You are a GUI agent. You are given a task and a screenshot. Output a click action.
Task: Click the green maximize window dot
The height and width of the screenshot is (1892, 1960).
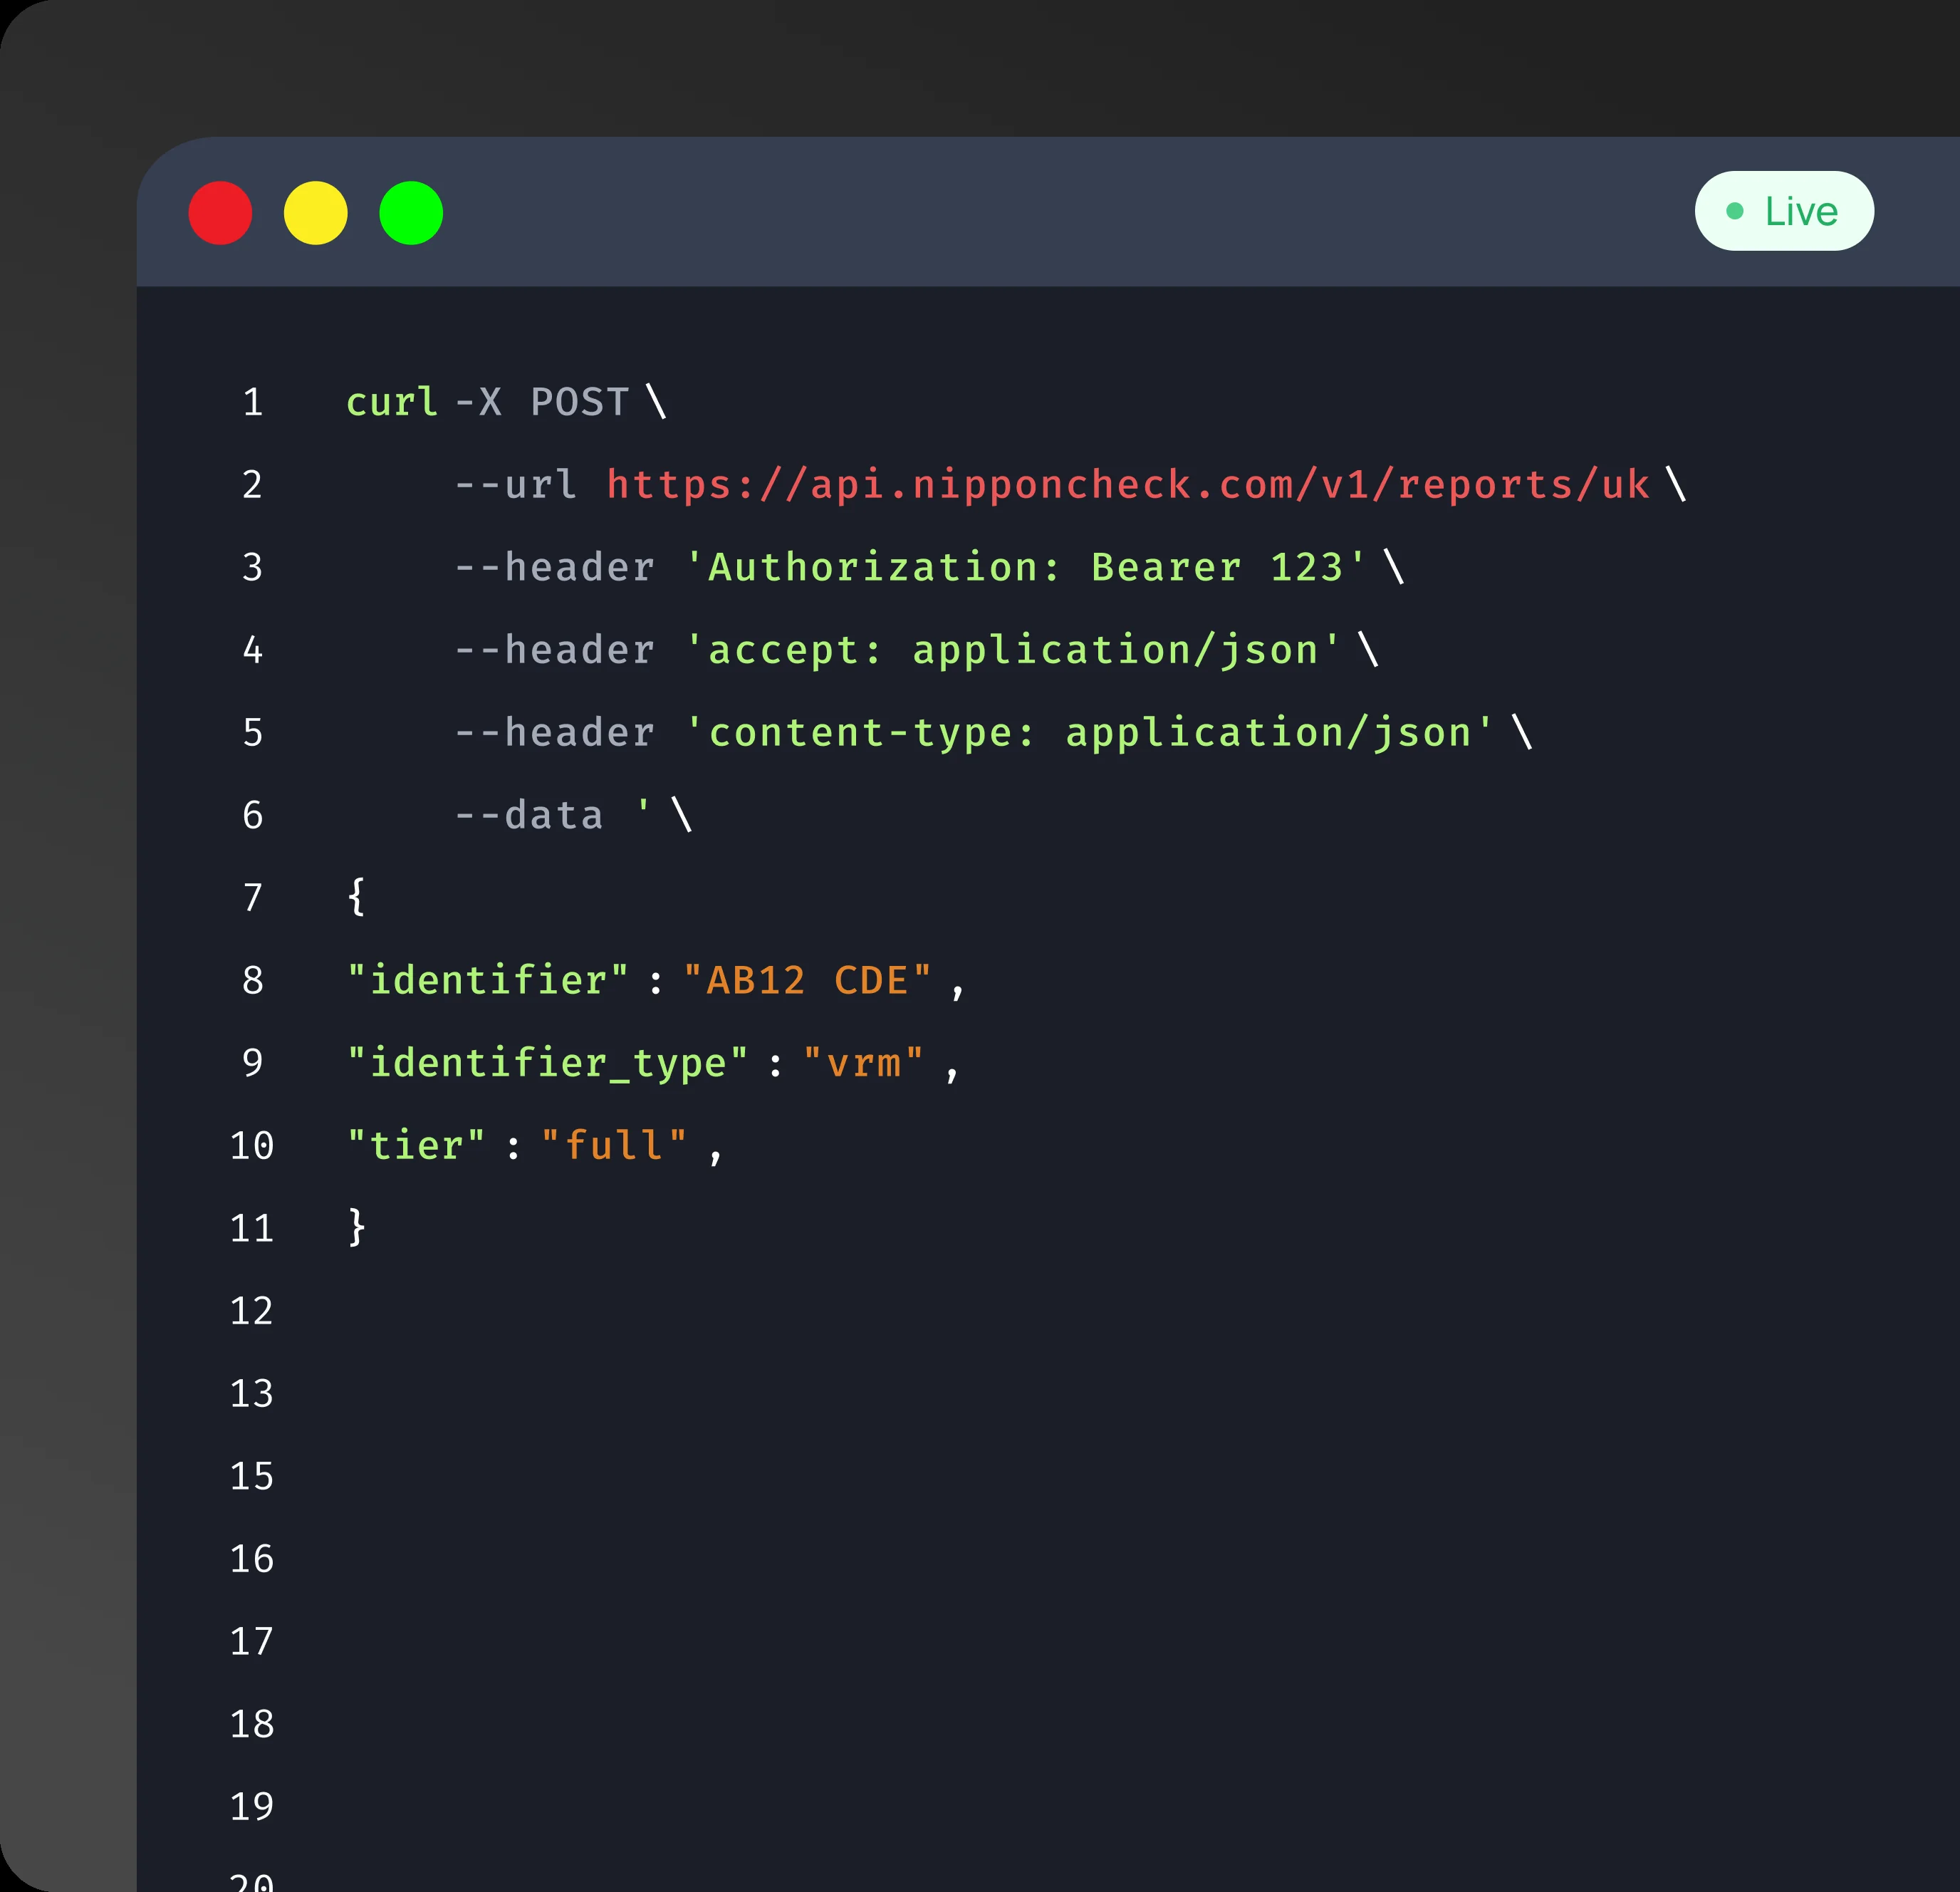point(411,213)
